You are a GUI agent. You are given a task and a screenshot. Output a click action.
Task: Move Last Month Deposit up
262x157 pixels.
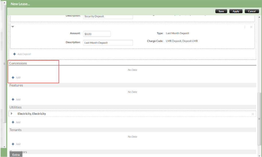[x=245, y=27]
